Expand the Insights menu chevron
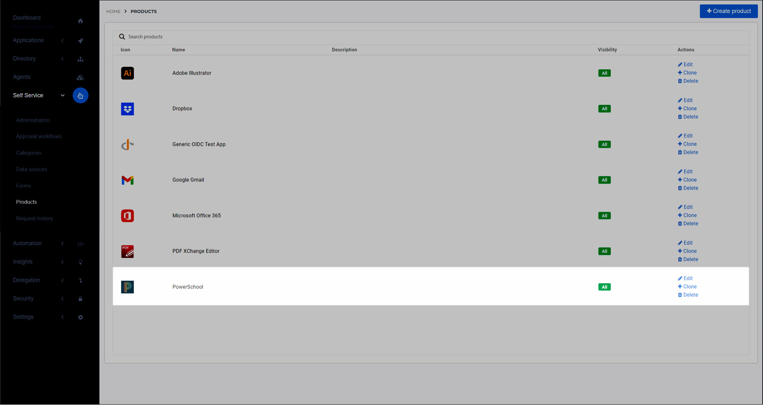 62,262
